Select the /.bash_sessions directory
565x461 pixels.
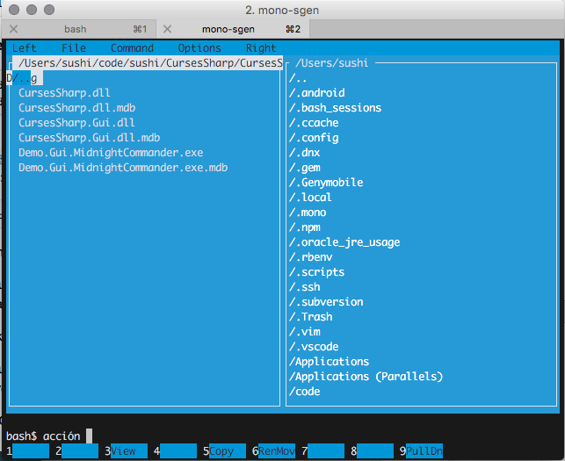[x=335, y=108]
